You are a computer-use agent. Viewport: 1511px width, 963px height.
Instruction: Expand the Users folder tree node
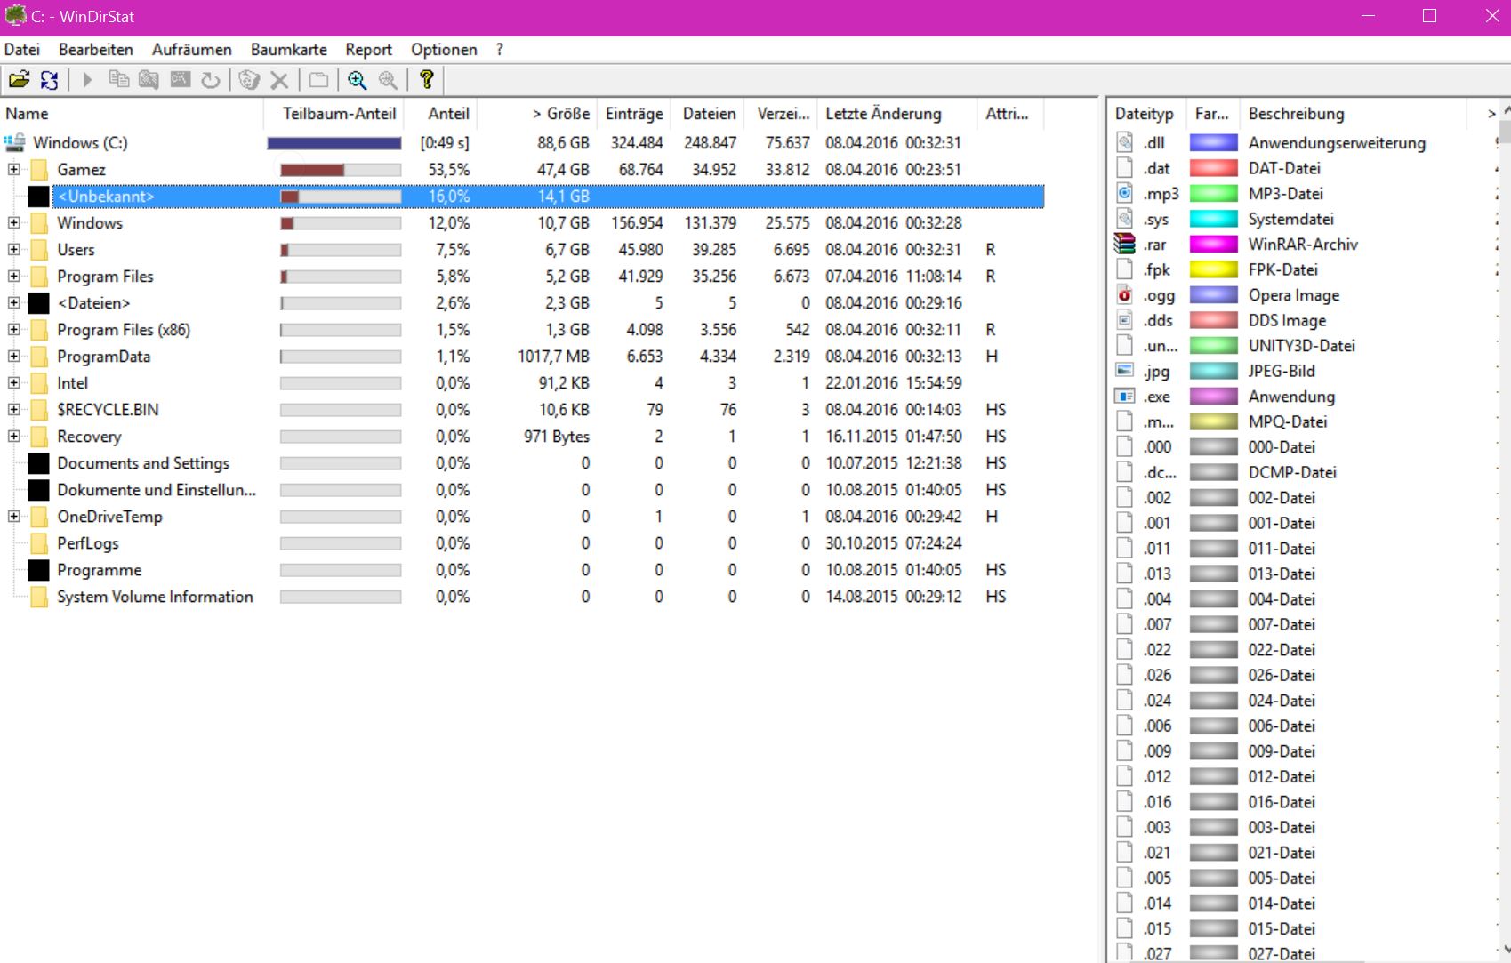[13, 249]
